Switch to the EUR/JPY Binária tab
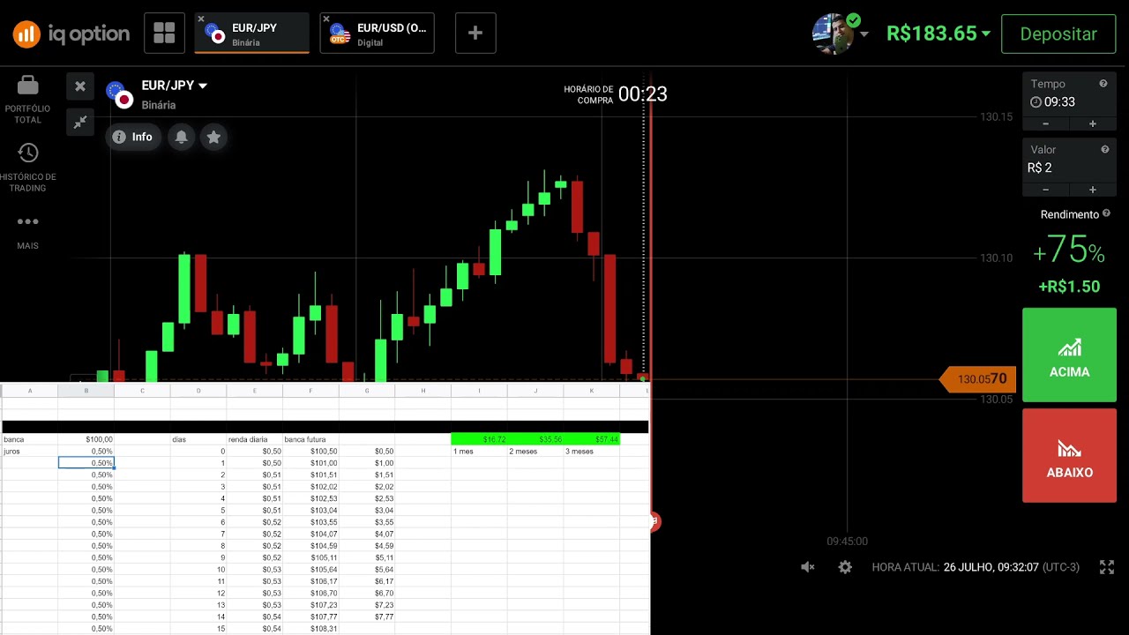This screenshot has height=635, width=1129. click(x=252, y=34)
